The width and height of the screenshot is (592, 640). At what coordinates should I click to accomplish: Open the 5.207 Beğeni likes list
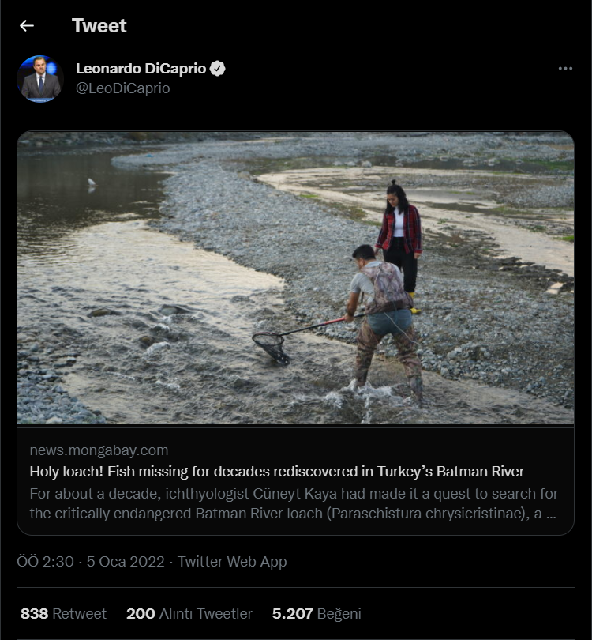[x=317, y=613]
